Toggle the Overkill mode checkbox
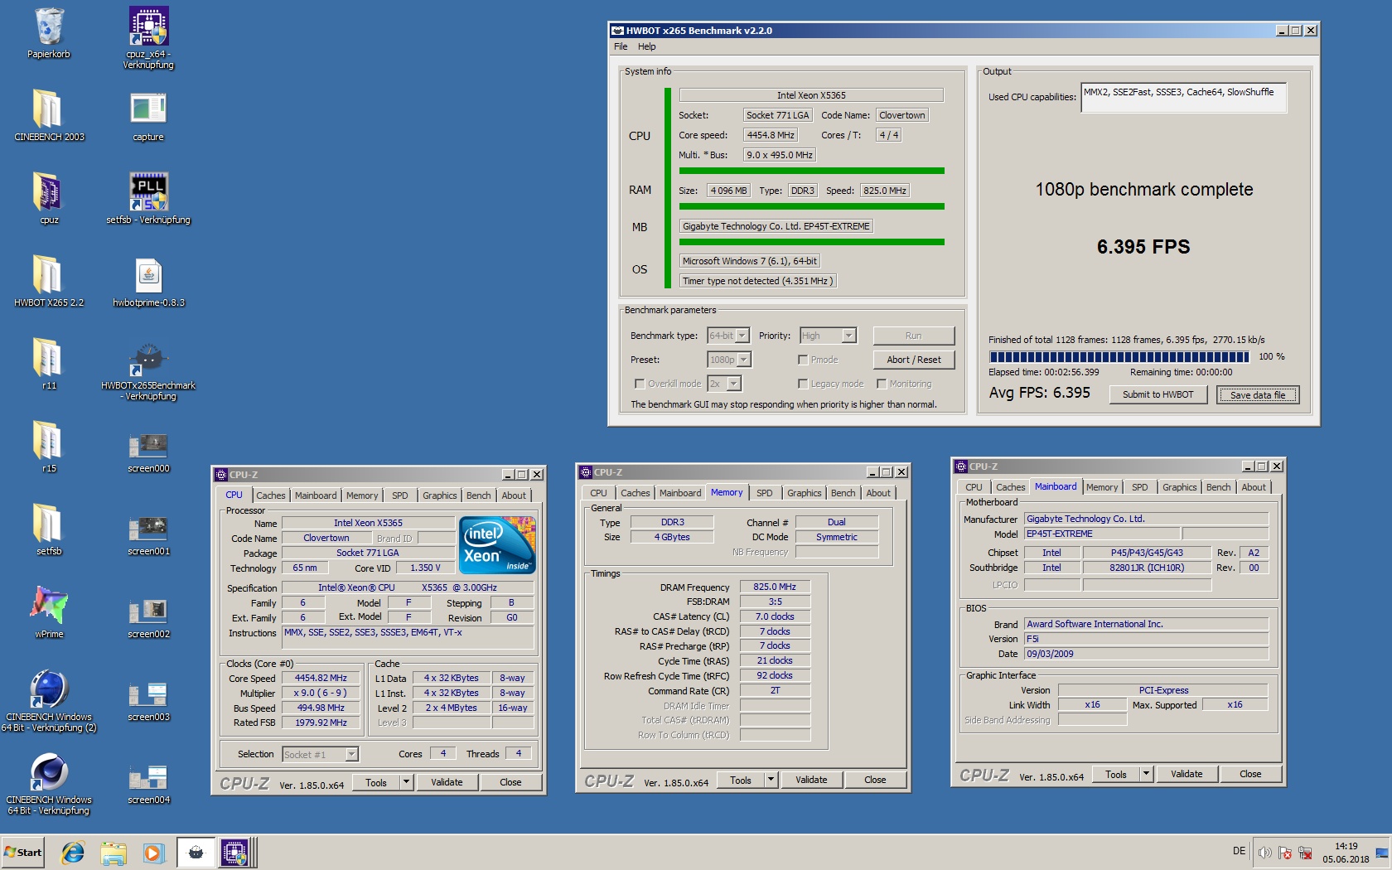The image size is (1392, 870). pyautogui.click(x=640, y=384)
